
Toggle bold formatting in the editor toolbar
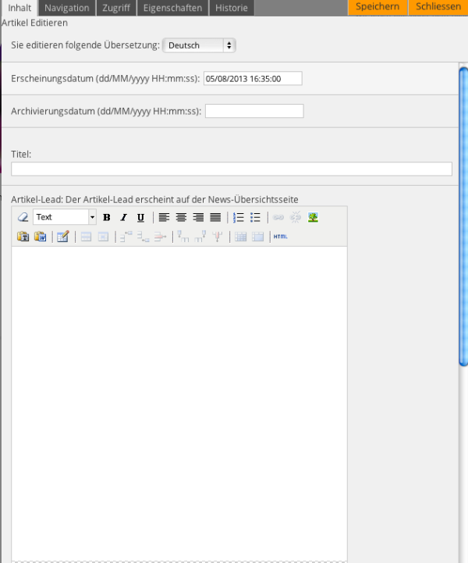click(x=107, y=218)
